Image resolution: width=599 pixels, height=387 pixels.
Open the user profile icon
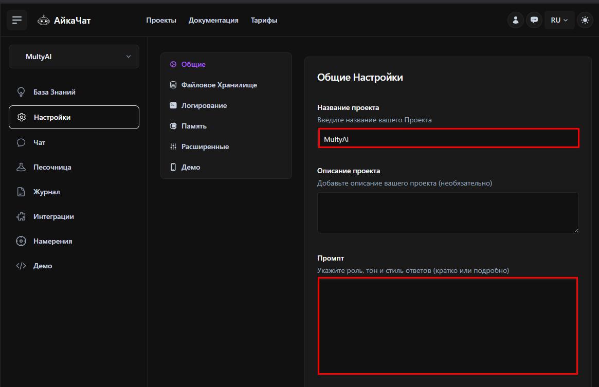tap(515, 20)
